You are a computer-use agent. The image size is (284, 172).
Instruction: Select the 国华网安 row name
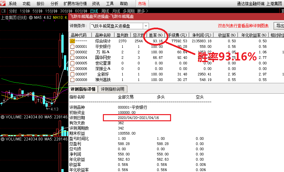click(x=103, y=58)
